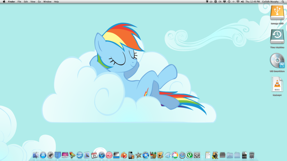This screenshot has height=161, width=287.
Task: Open the Facebook menu bar icon
Action: pyautogui.click(x=216, y=1)
